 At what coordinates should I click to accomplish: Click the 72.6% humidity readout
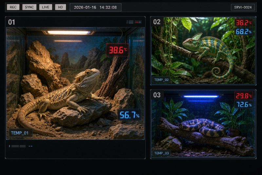243,104
